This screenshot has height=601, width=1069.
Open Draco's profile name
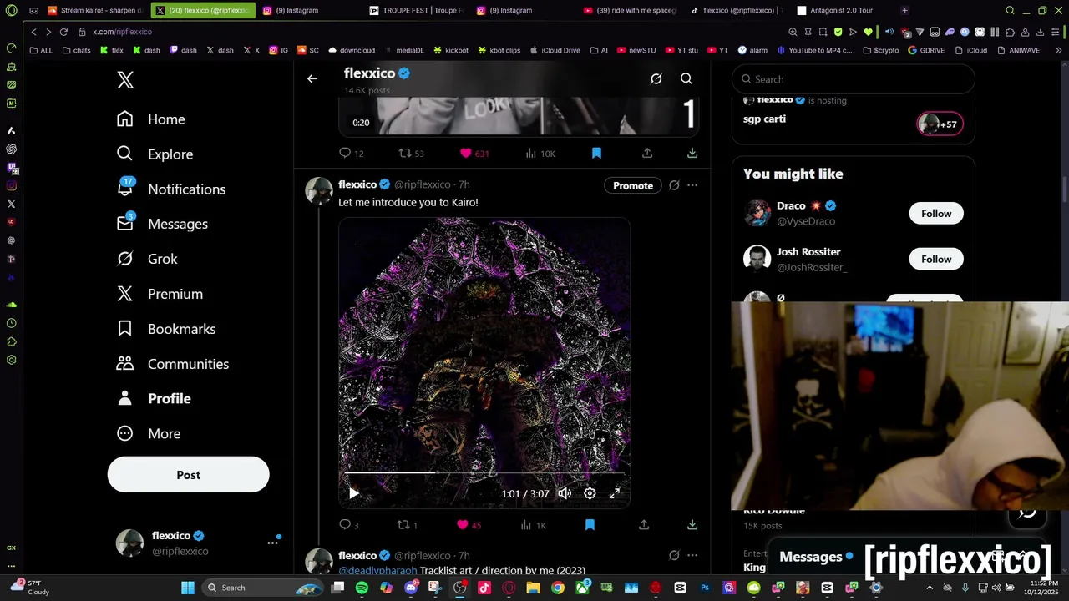tap(791, 205)
